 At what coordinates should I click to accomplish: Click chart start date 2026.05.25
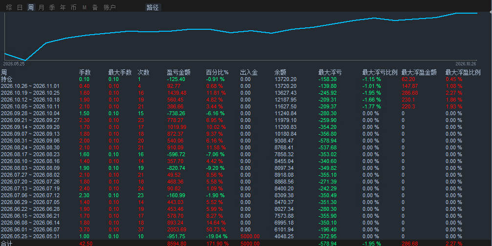point(14,63)
